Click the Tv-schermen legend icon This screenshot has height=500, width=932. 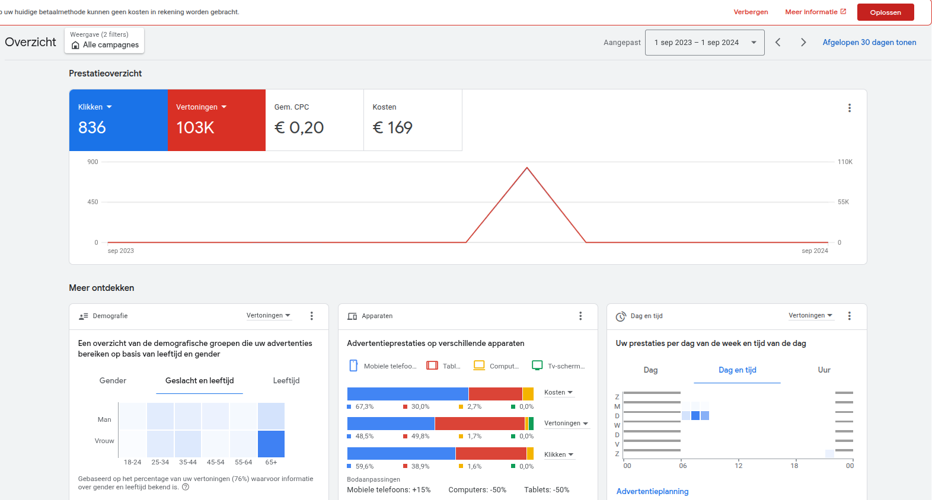537,366
